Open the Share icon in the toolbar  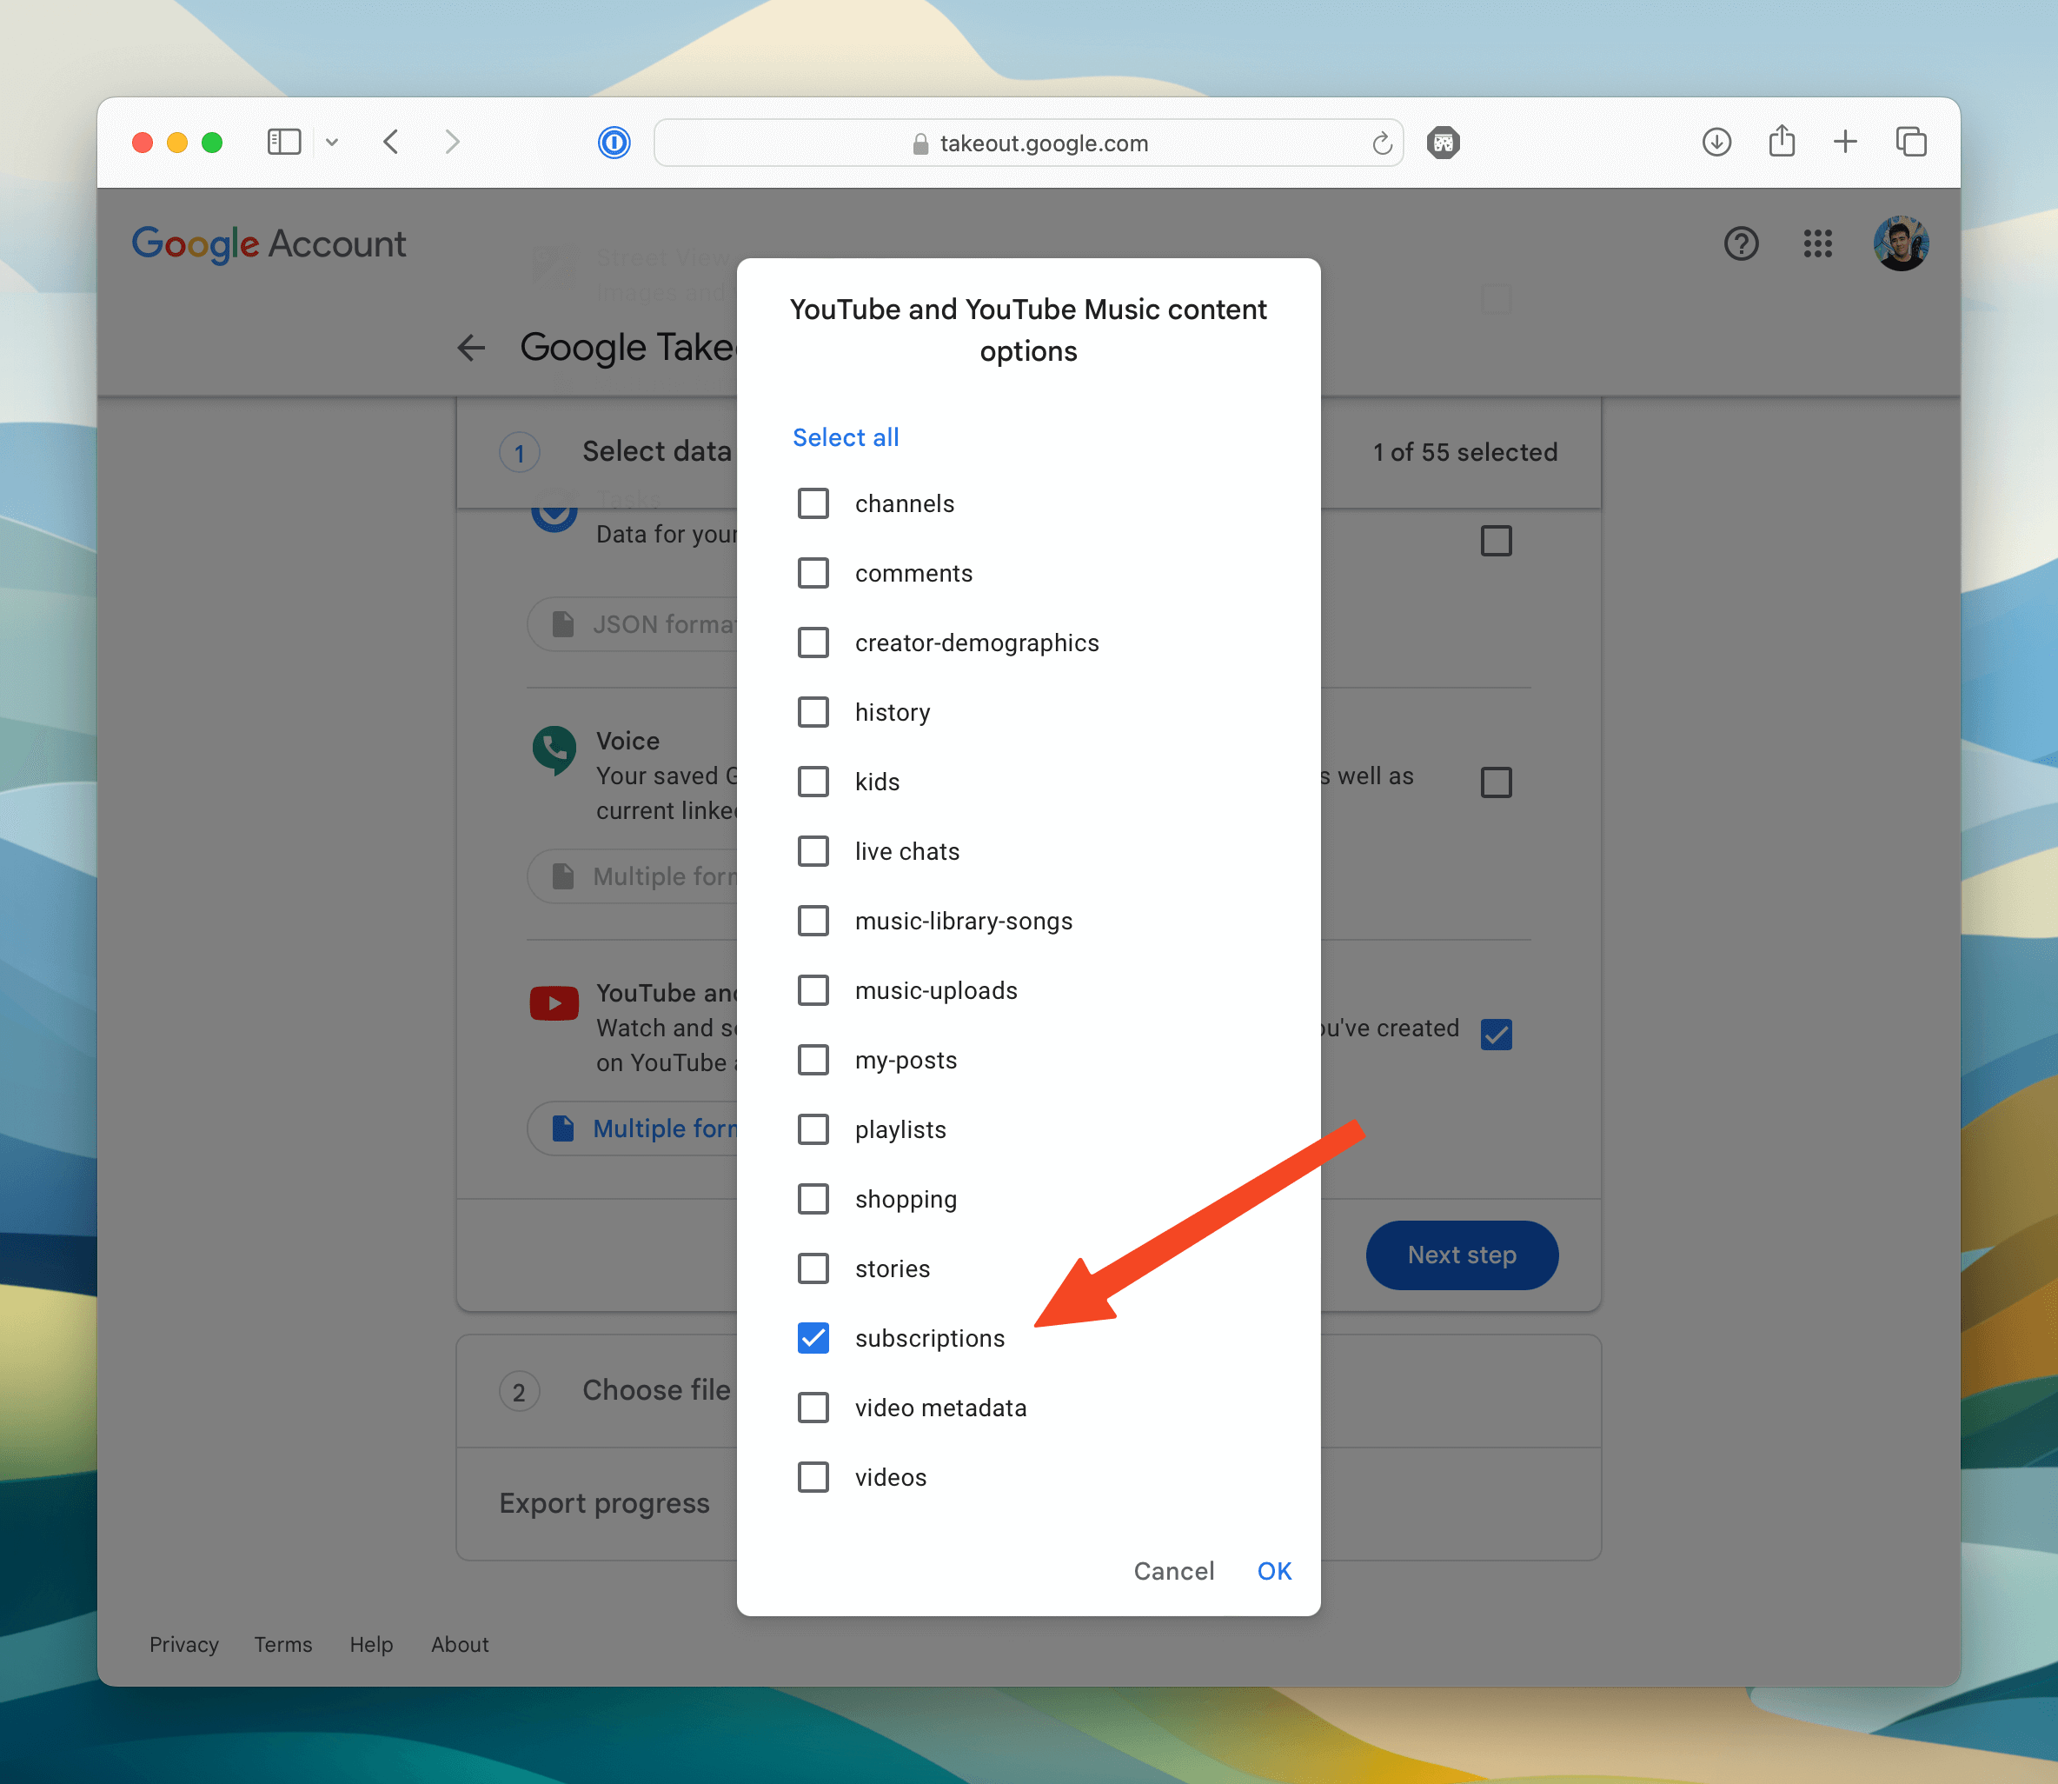(1782, 142)
